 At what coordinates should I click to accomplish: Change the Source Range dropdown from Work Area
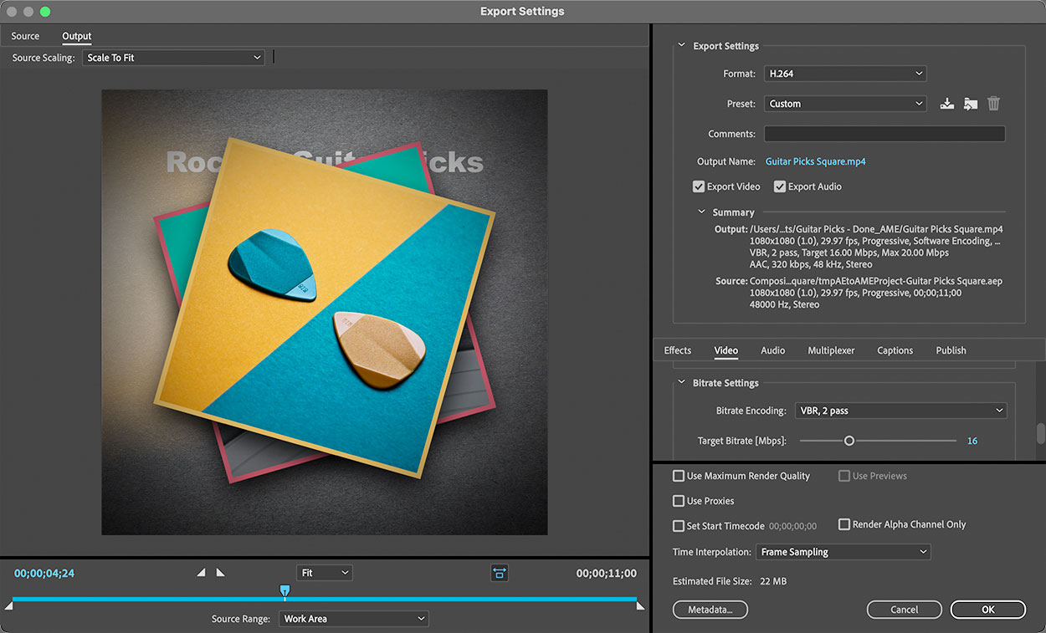pyautogui.click(x=353, y=619)
